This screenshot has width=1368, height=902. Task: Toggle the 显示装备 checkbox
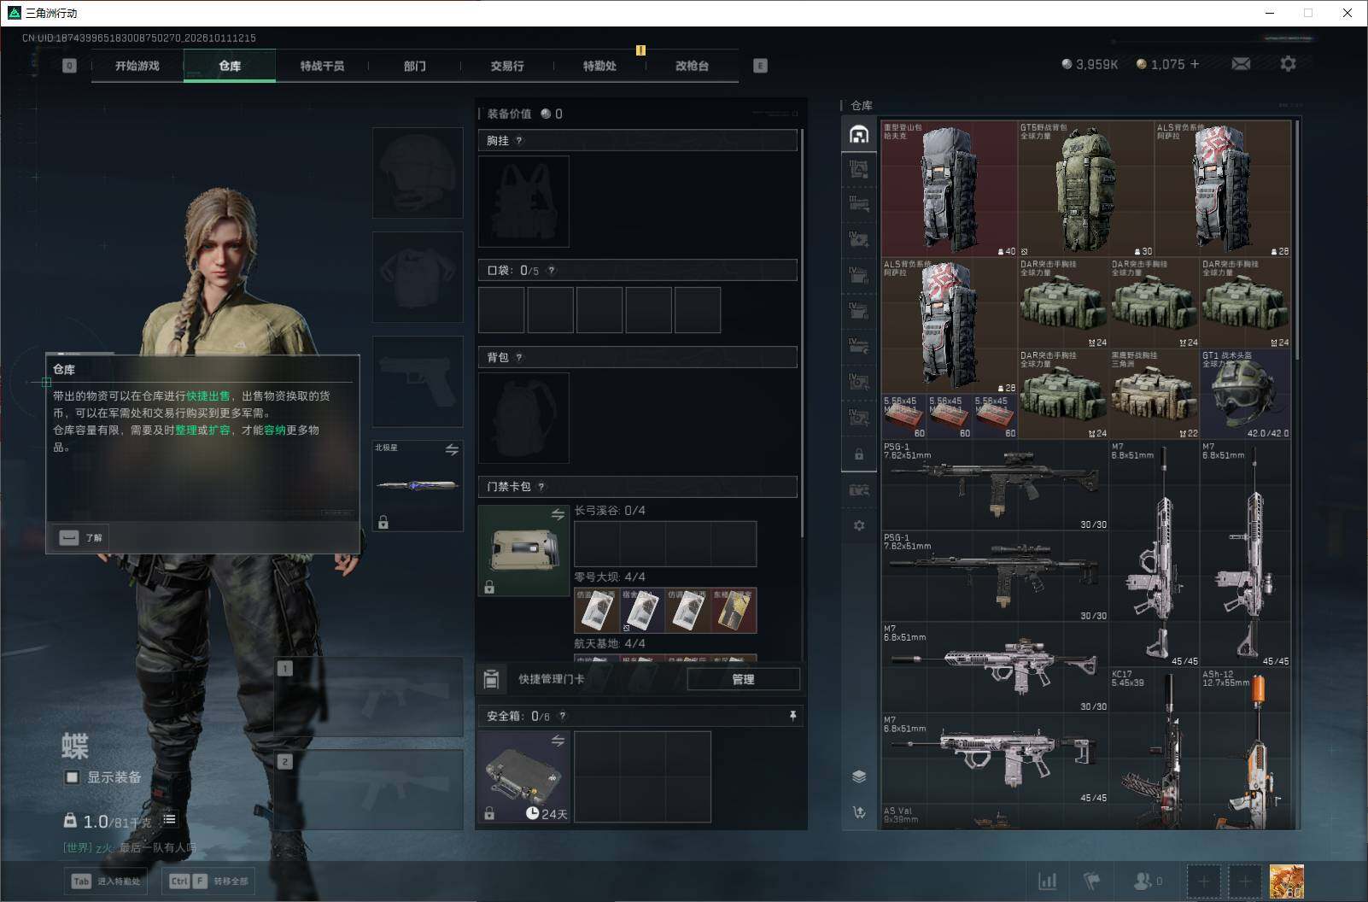(73, 777)
